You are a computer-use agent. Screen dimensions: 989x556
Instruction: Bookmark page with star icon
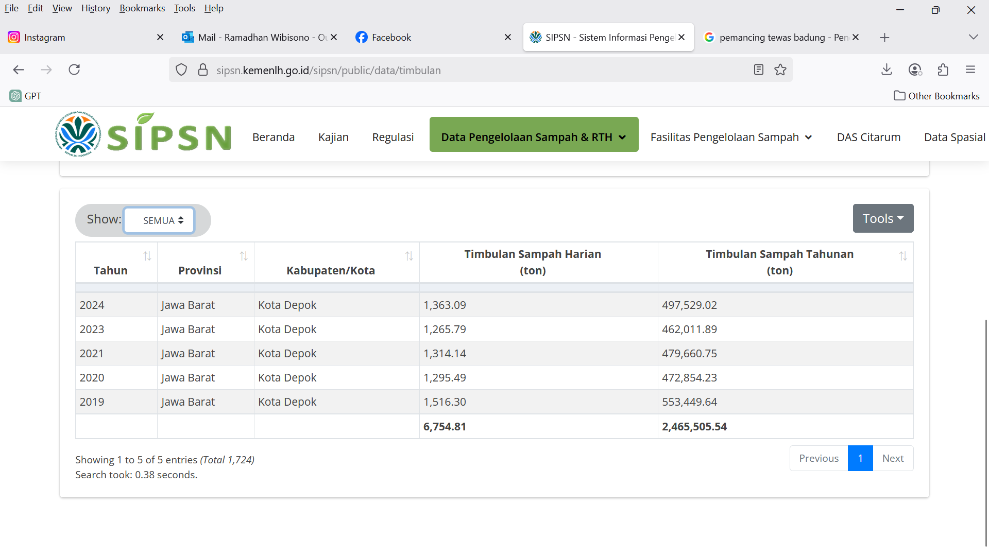(780, 69)
